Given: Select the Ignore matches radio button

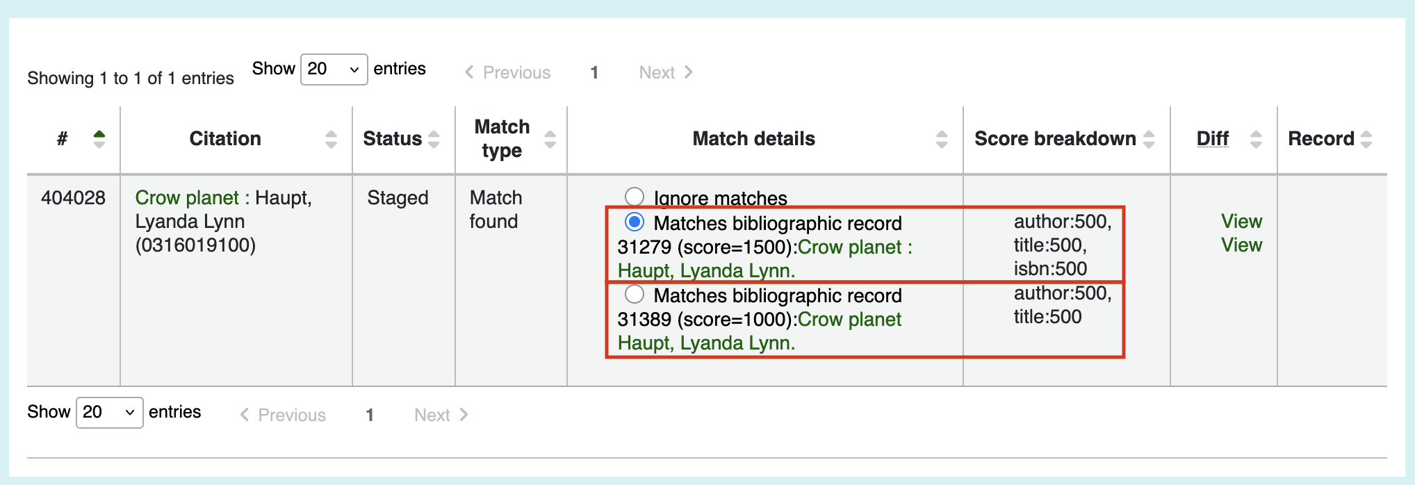Looking at the screenshot, I should pos(634,197).
